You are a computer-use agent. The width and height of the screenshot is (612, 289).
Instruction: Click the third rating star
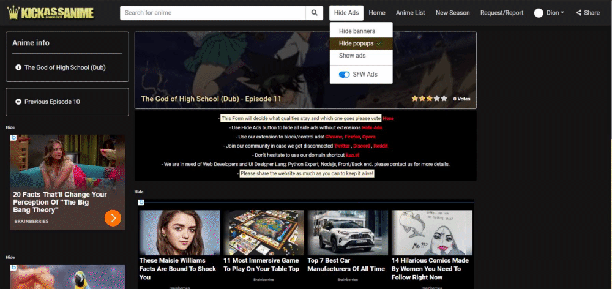click(430, 99)
